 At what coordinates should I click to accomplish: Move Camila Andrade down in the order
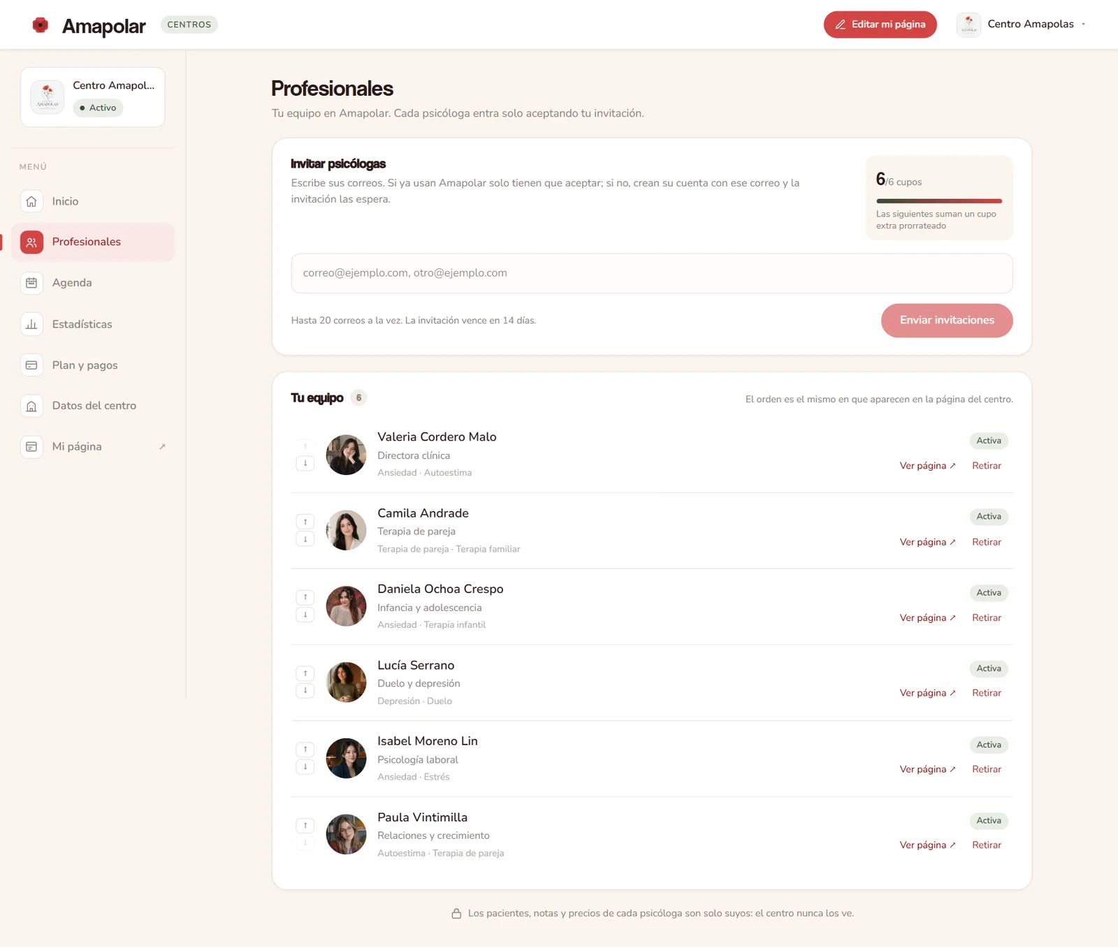(x=305, y=539)
